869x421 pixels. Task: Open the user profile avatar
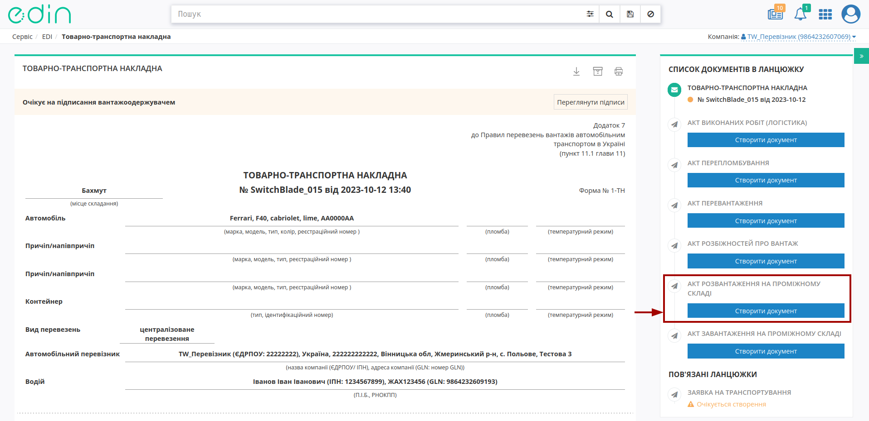(851, 14)
